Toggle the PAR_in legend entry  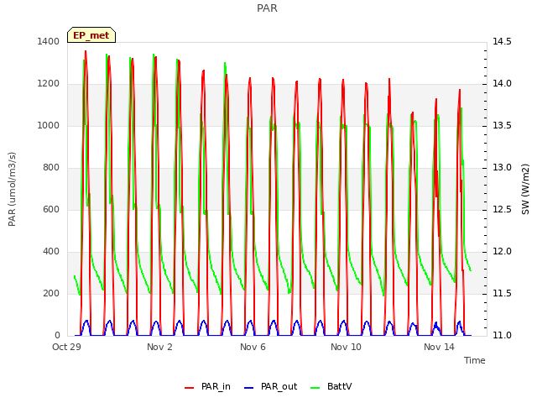(207, 386)
